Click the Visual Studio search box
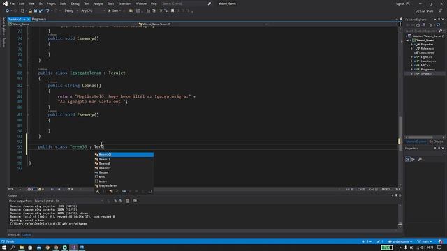 tap(186, 3)
